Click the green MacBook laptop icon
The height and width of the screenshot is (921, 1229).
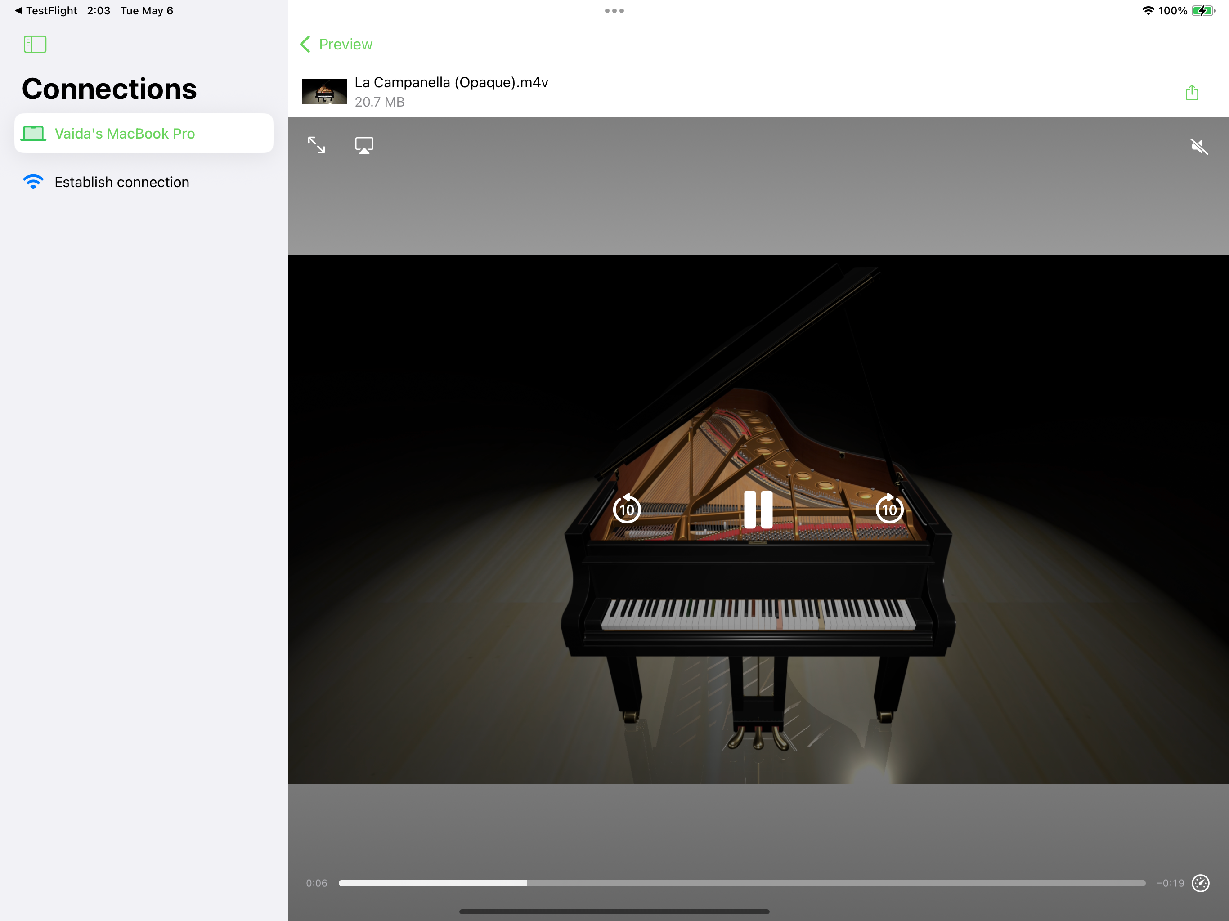(33, 133)
